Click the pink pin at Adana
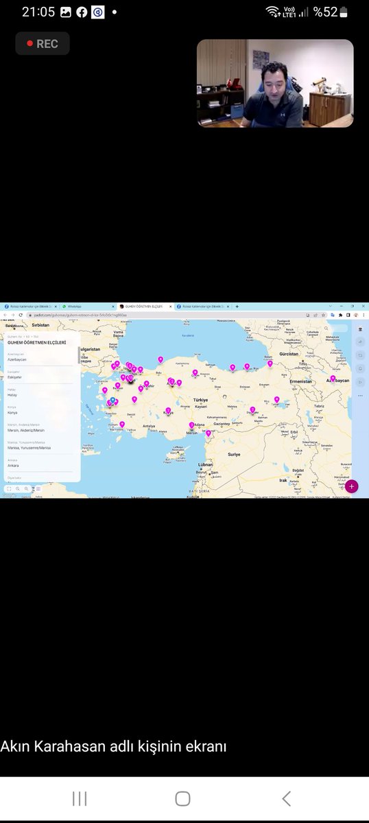The width and height of the screenshot is (369, 823). click(x=191, y=425)
